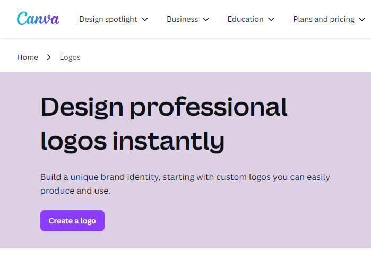
Task: Click the 'produce and use.' text line
Action: point(75,191)
